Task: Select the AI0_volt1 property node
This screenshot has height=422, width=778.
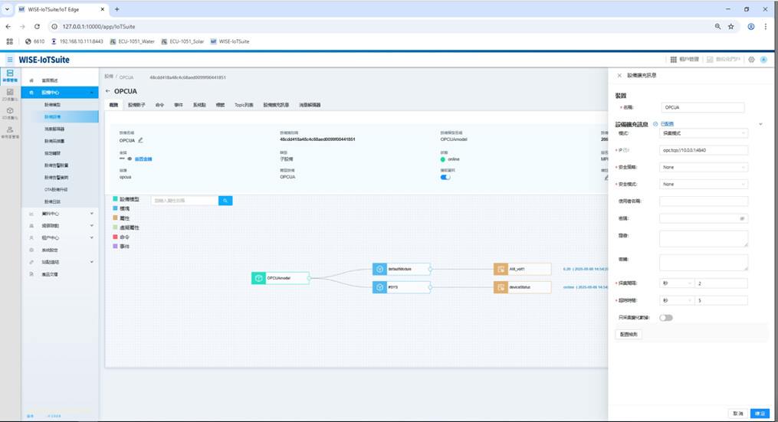Action: point(523,269)
